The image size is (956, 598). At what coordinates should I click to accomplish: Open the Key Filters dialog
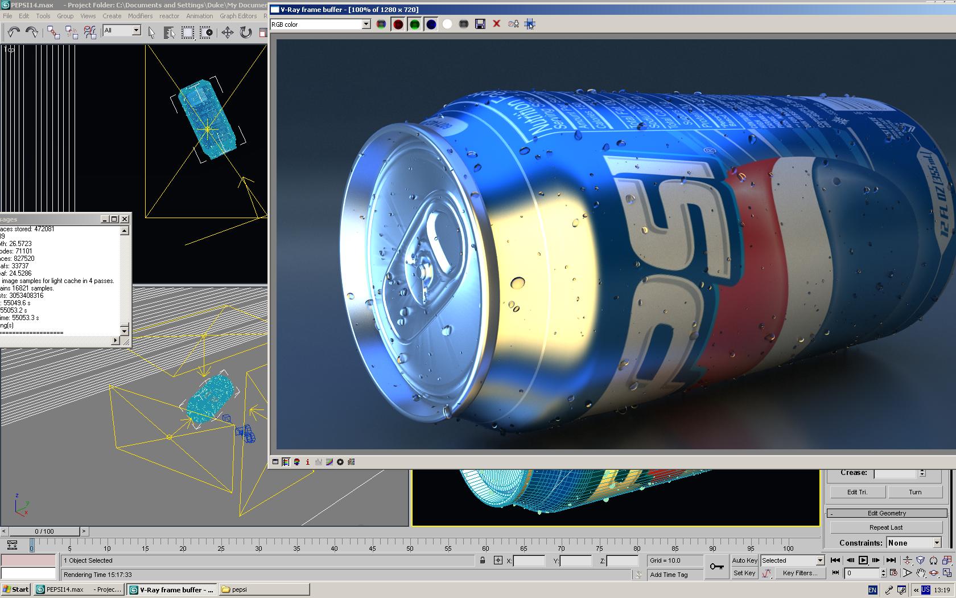tap(800, 573)
